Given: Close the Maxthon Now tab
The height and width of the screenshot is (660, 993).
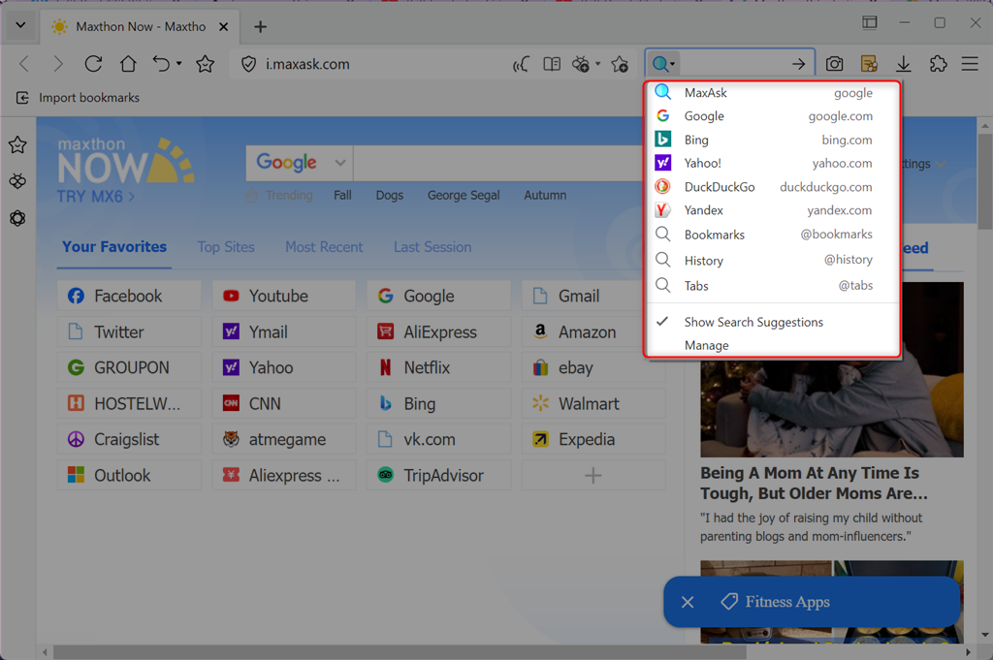Looking at the screenshot, I should (224, 26).
